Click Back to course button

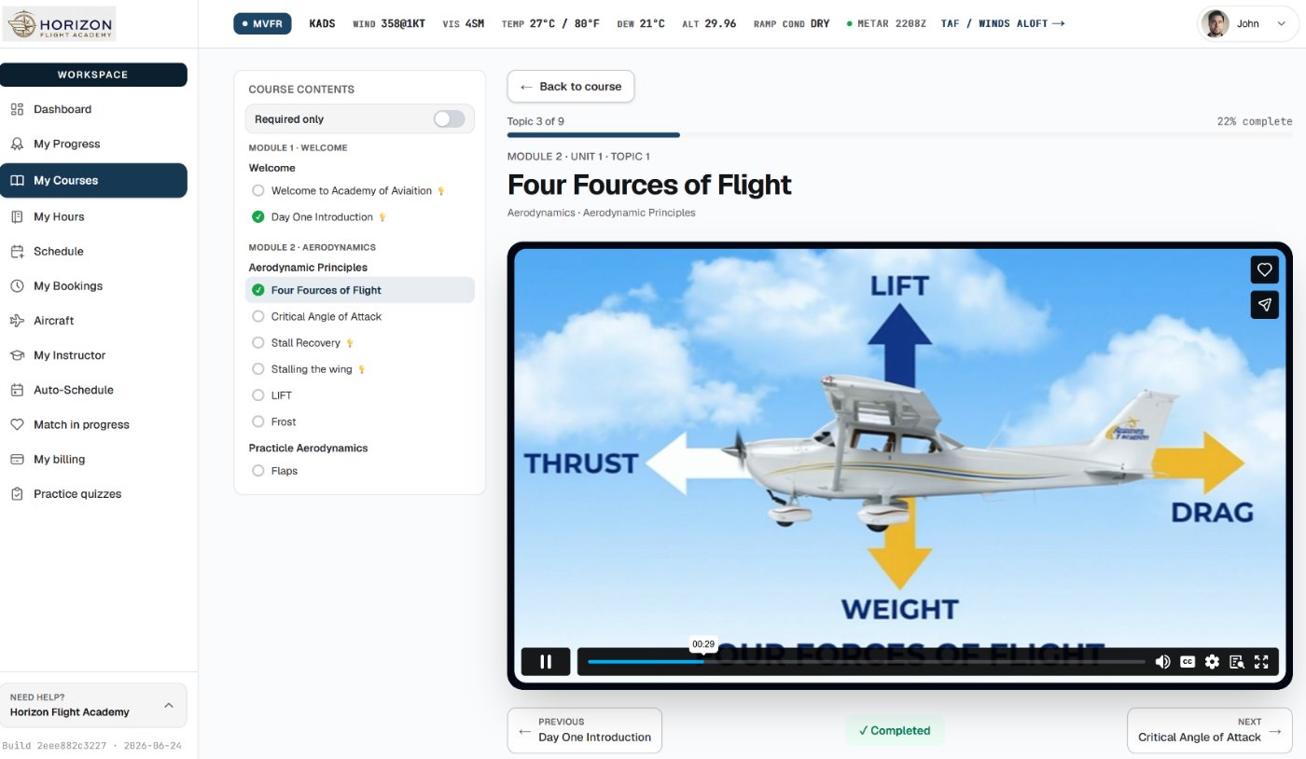(x=571, y=87)
